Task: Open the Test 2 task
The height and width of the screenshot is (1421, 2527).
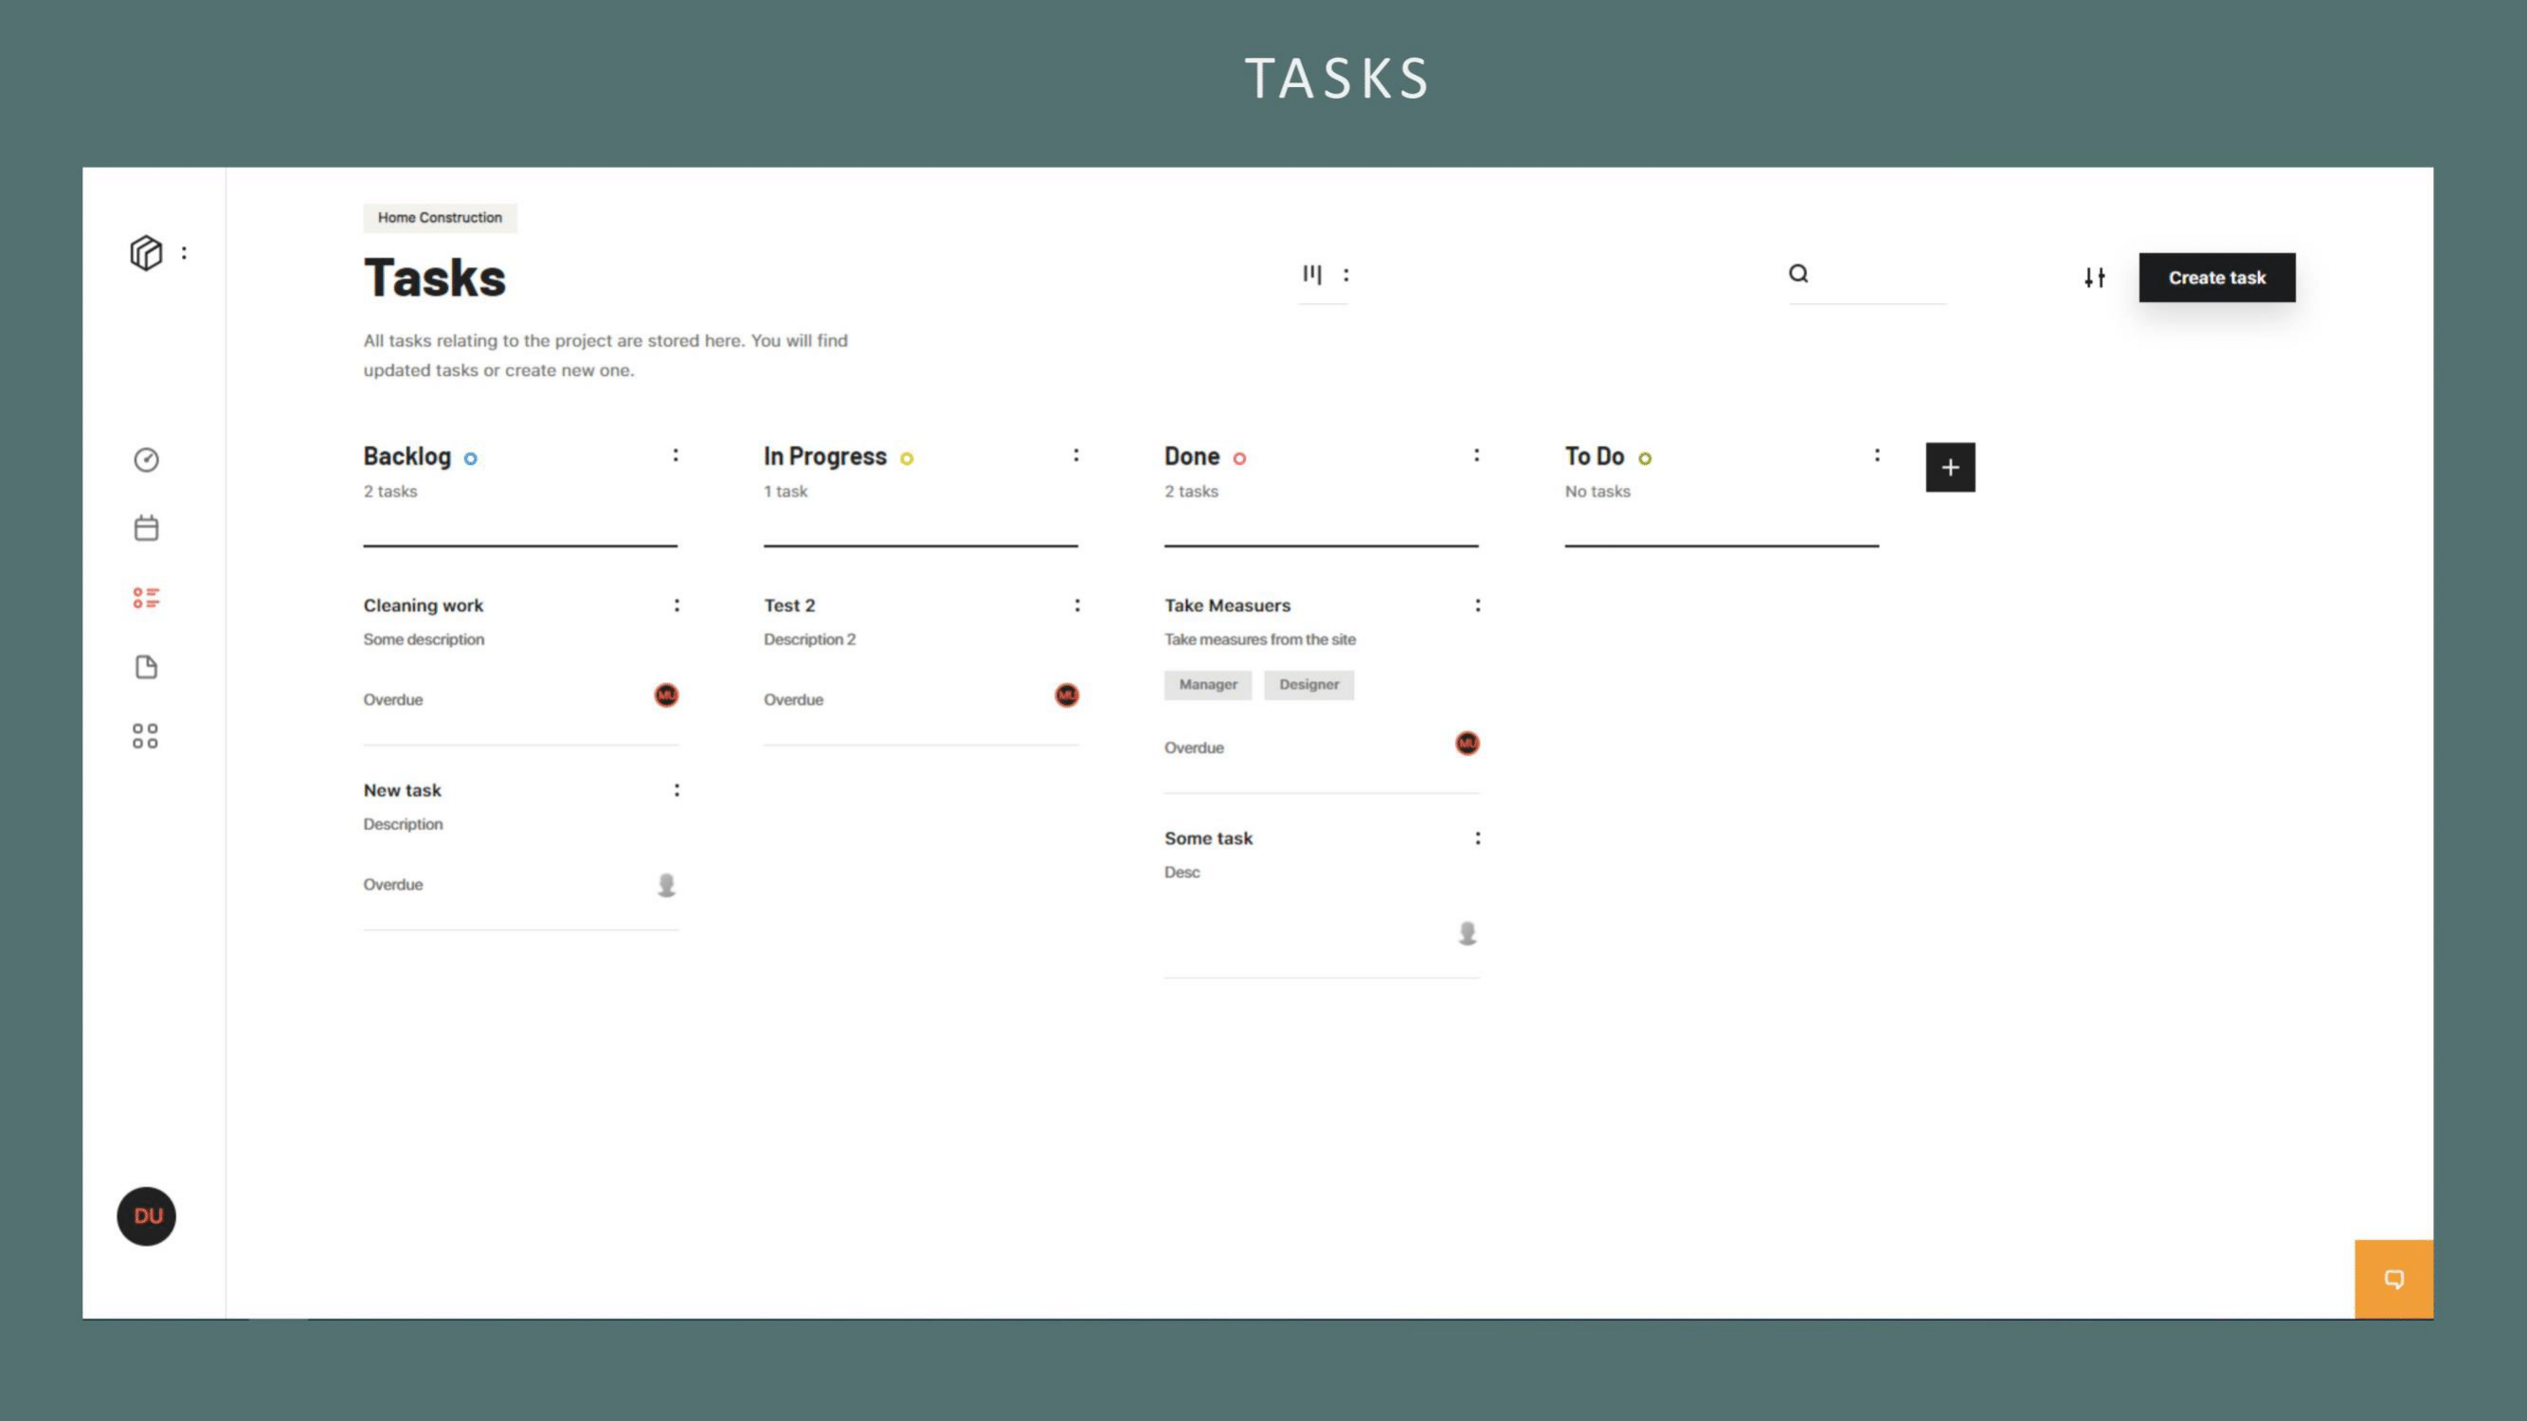Action: [x=789, y=605]
